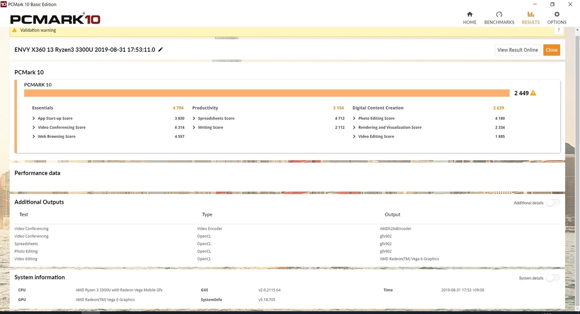Click the Options gear icon
The width and height of the screenshot is (580, 314).
pyautogui.click(x=557, y=15)
